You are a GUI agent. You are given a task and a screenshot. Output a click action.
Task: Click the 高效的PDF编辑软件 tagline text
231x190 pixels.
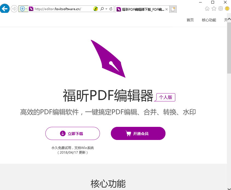[x=108, y=112]
